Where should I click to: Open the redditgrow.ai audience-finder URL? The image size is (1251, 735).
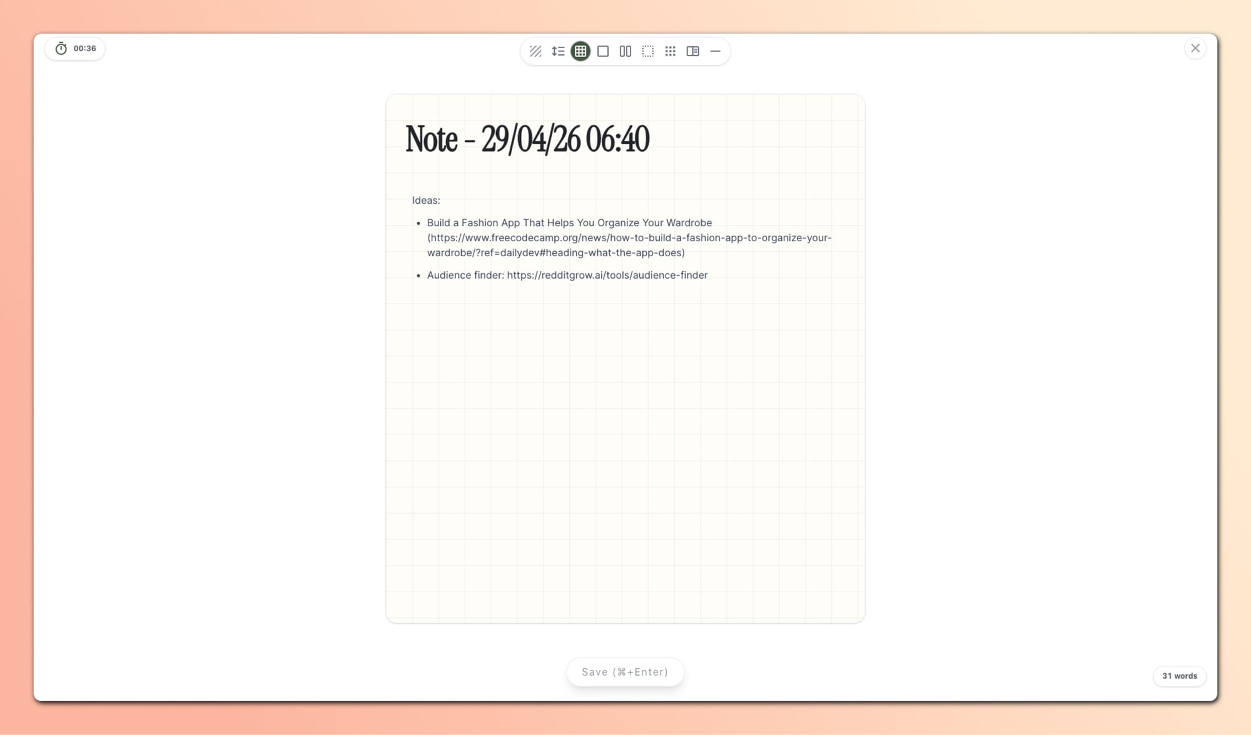607,275
